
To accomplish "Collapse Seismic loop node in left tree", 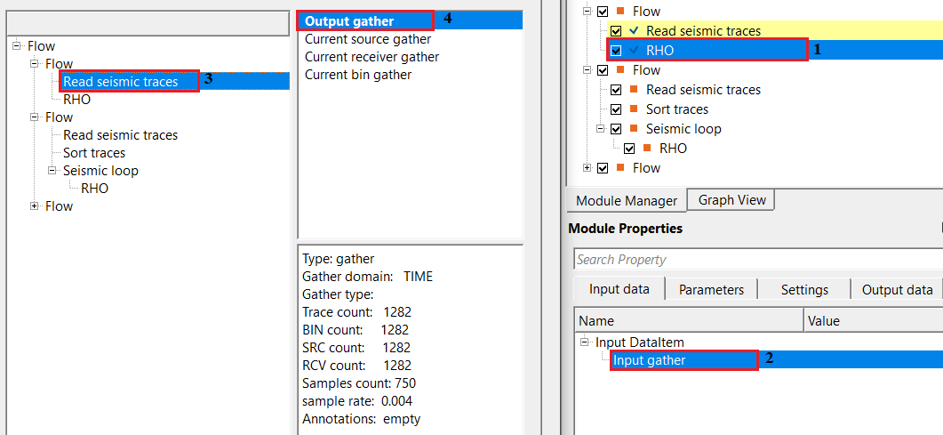I will pyautogui.click(x=52, y=171).
